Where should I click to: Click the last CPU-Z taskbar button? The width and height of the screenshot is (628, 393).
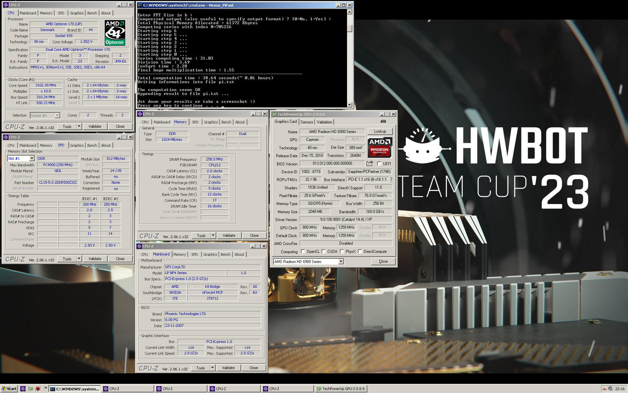coord(288,389)
